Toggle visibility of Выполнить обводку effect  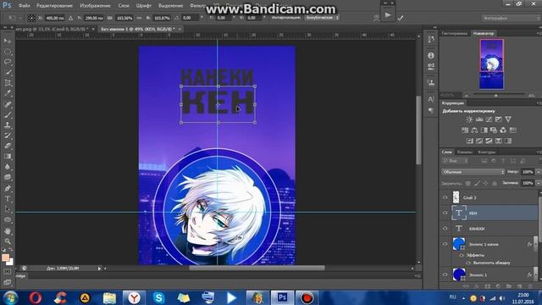pos(468,263)
